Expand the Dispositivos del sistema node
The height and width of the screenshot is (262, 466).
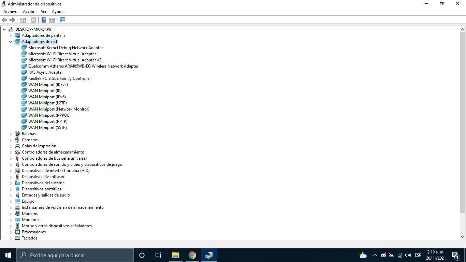11,183
